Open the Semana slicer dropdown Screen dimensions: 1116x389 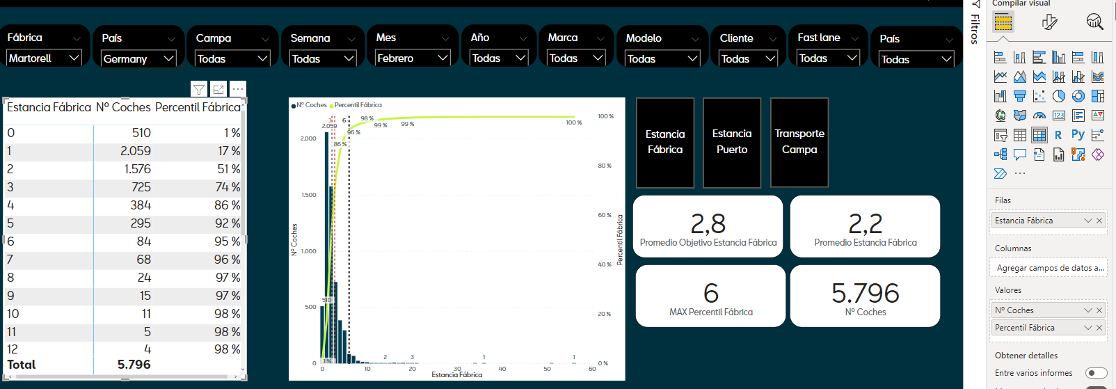[x=323, y=59]
